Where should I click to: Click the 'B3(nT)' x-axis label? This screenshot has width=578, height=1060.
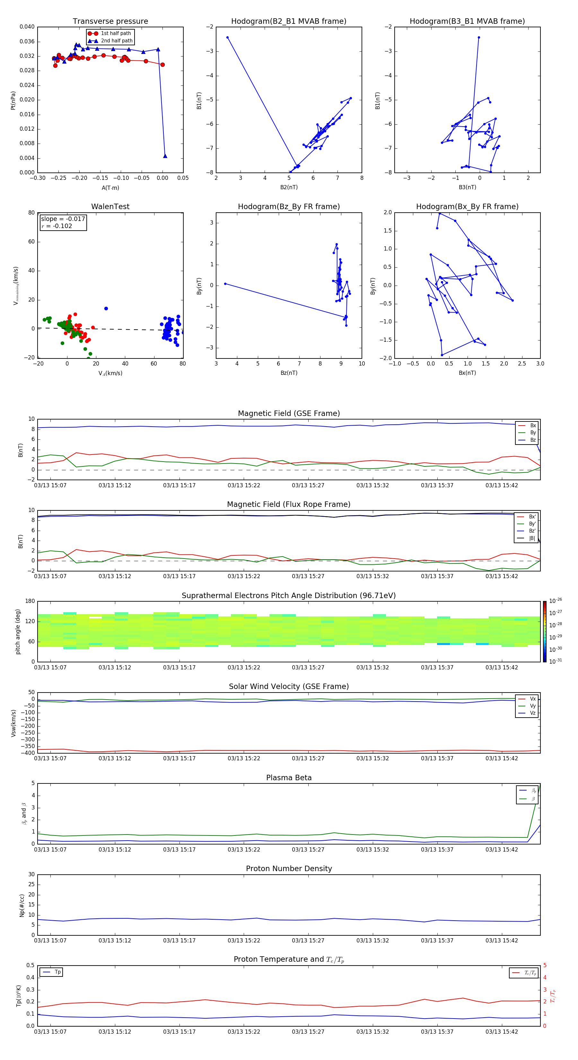click(x=467, y=187)
